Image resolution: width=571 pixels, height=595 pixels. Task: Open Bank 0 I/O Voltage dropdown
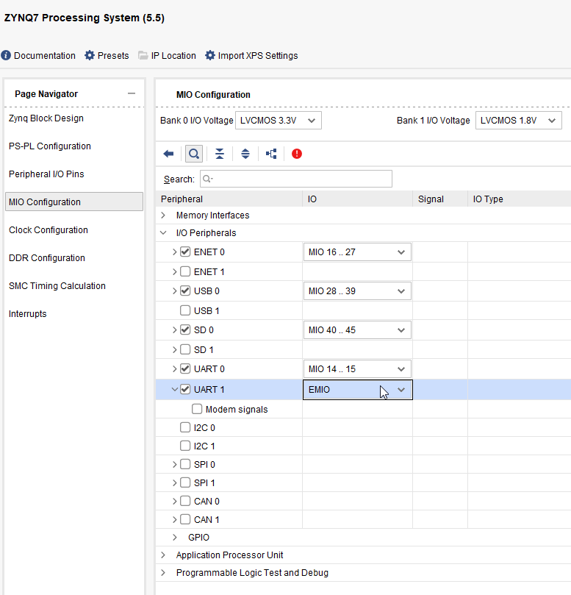point(279,121)
